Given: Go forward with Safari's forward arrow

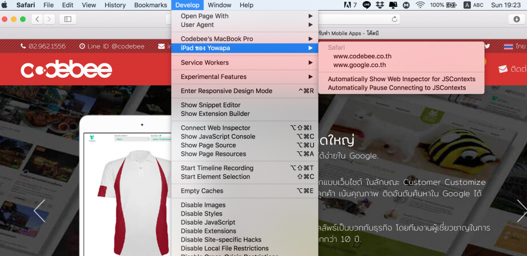Looking at the screenshot, I should (49, 19).
